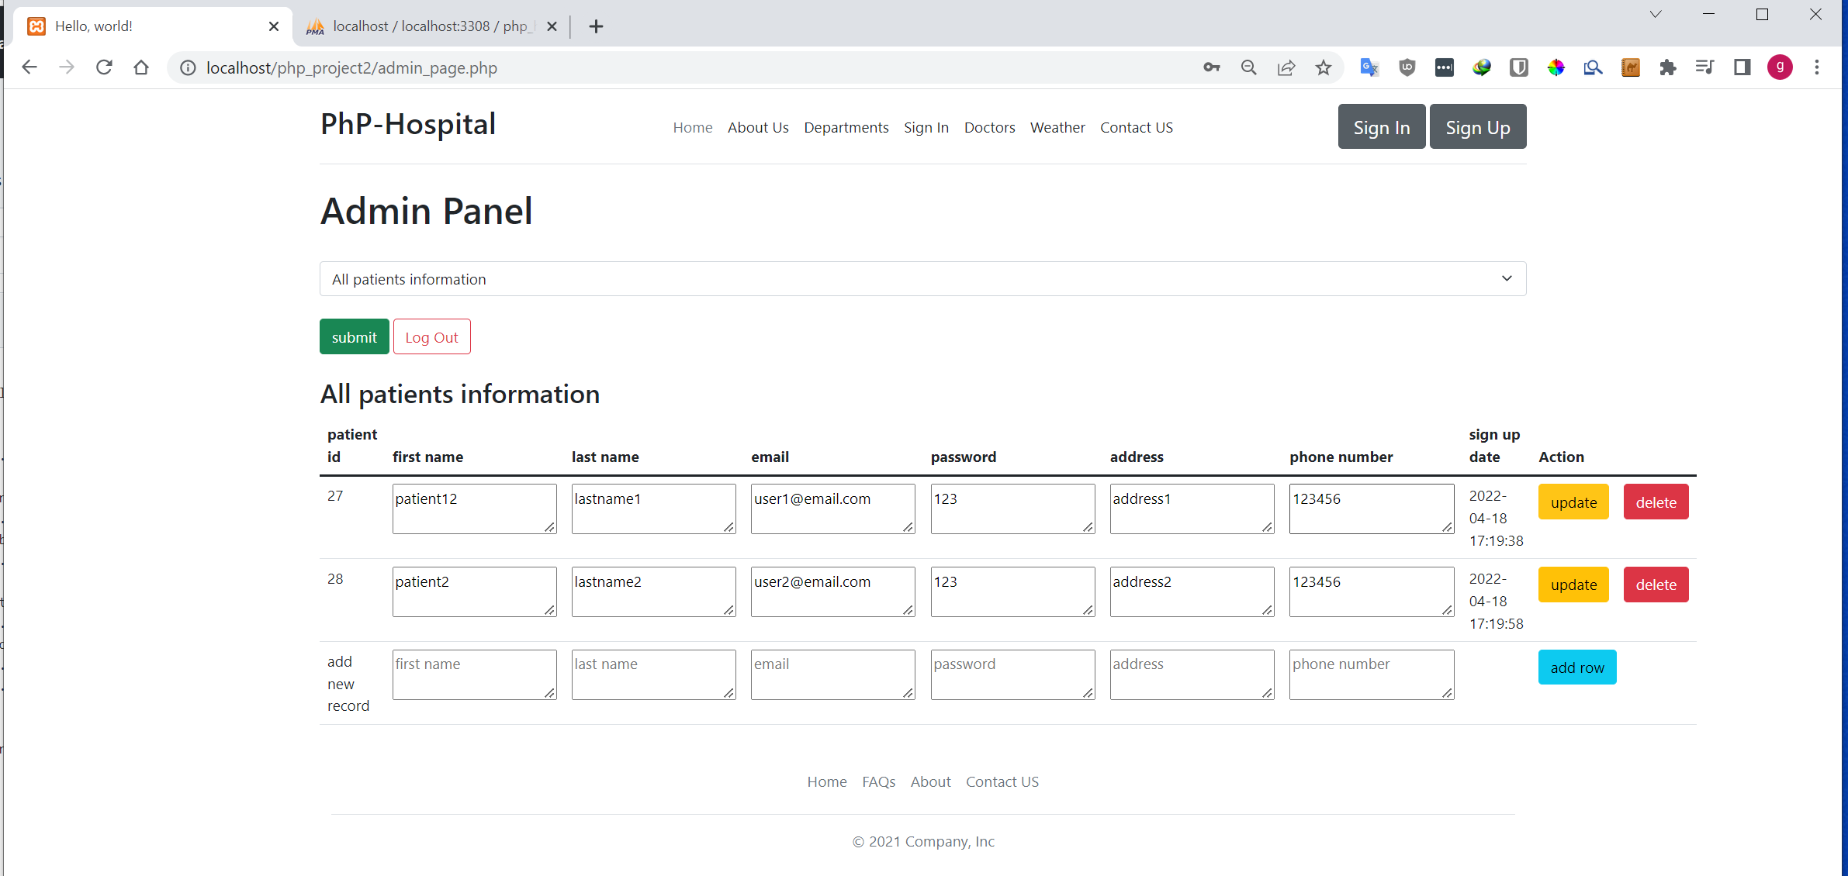Click the address1 text field
The image size is (1848, 876).
1192,509
